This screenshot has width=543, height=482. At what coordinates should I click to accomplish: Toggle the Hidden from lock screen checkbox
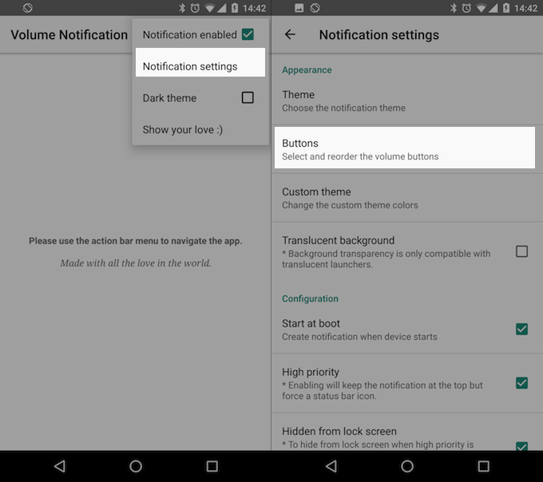(x=521, y=445)
